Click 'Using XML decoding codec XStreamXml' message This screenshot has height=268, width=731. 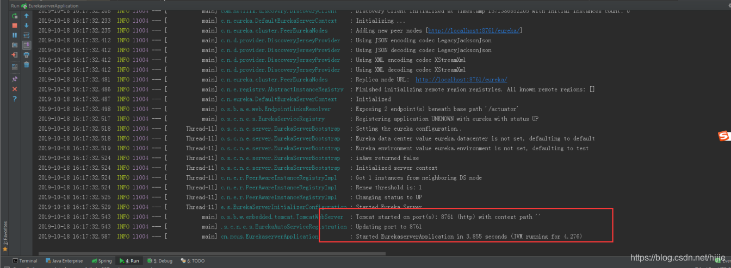click(x=411, y=70)
